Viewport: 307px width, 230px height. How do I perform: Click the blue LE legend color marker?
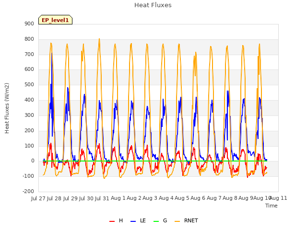[x=133, y=221]
